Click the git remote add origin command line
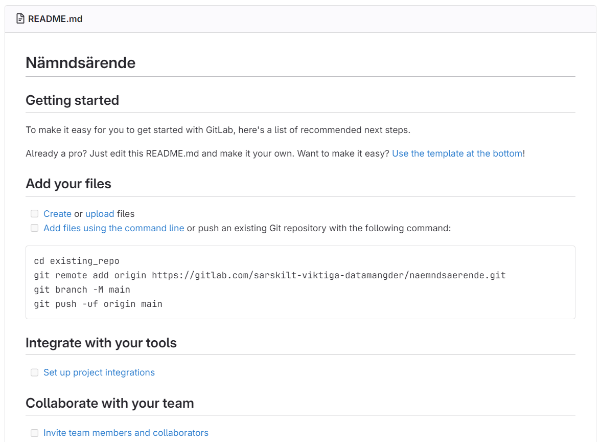This screenshot has width=601, height=442. 270,275
